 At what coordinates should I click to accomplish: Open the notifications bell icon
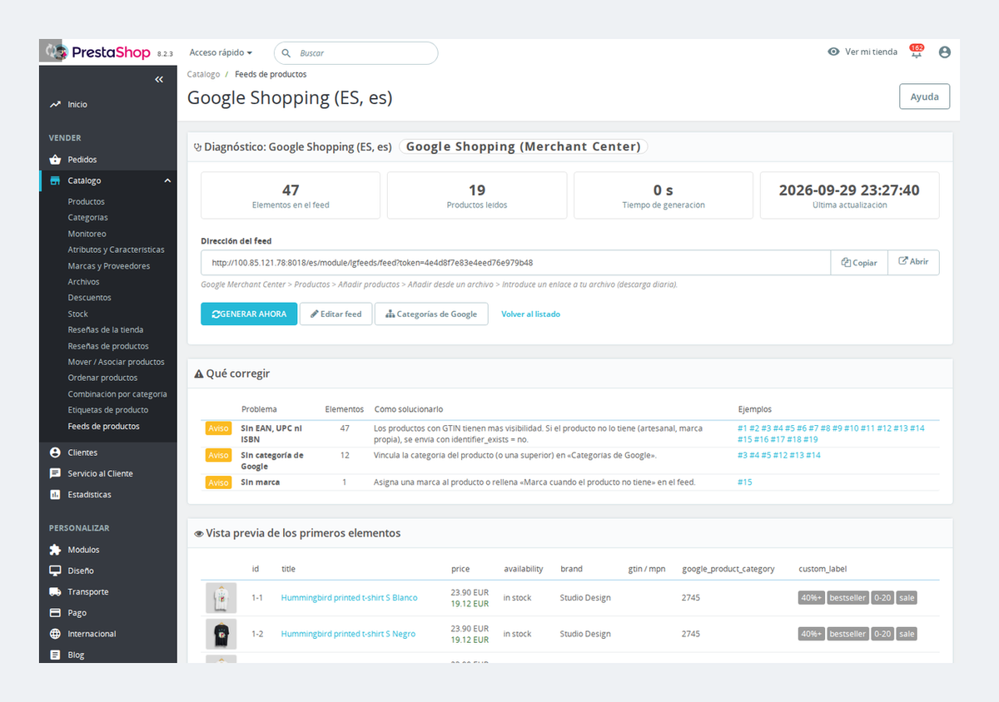[x=917, y=52]
